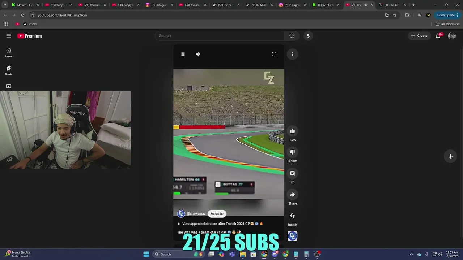463x260 pixels.
Task: Show hidden system tray icons
Action: point(411,254)
